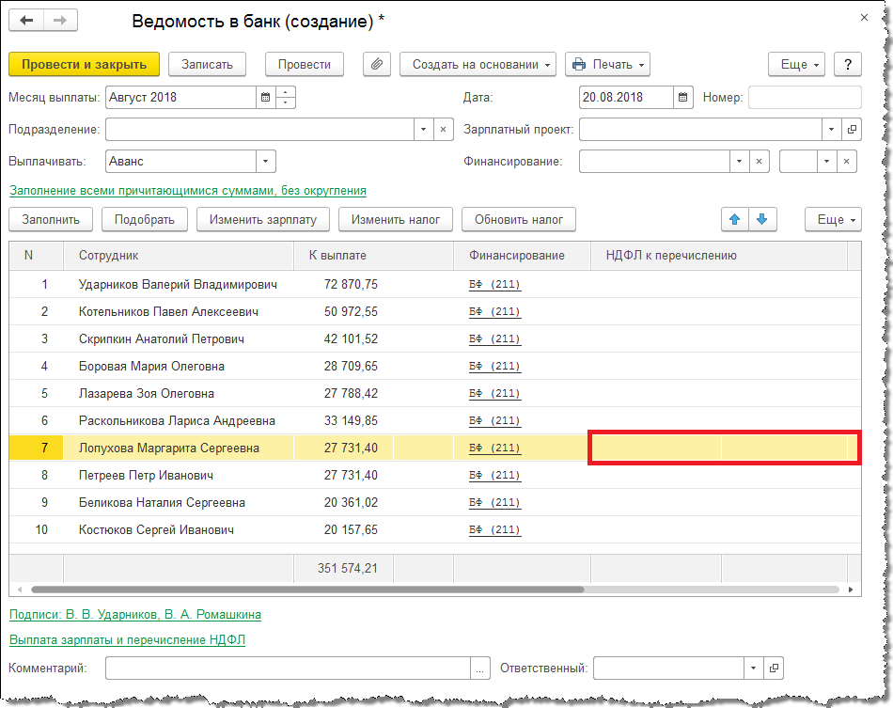Go forward with the right arrow button
Image resolution: width=893 pixels, height=708 pixels.
(x=60, y=21)
